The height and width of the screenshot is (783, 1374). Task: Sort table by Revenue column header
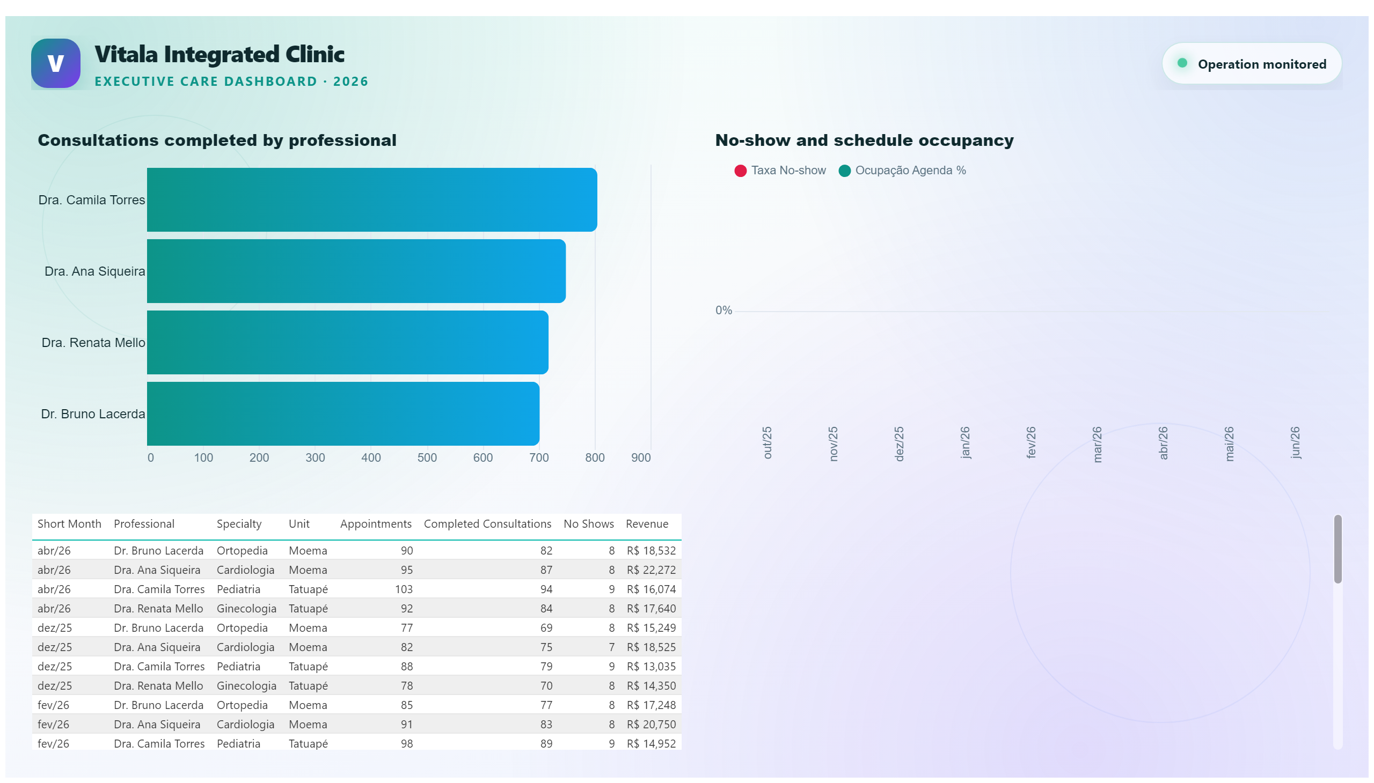tap(647, 525)
